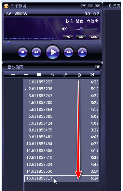Viewport: 123px width, 191px height.
Task: Mute audio via the speaker icon
Action: [64, 29]
